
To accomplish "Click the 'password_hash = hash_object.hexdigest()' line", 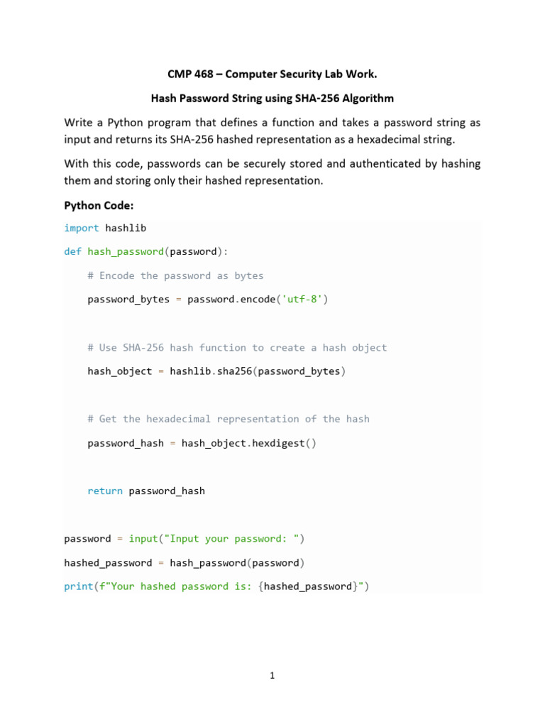I will (202, 443).
